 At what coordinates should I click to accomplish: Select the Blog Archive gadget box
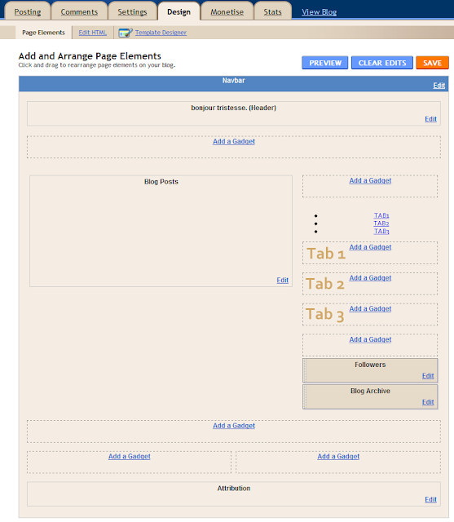370,397
